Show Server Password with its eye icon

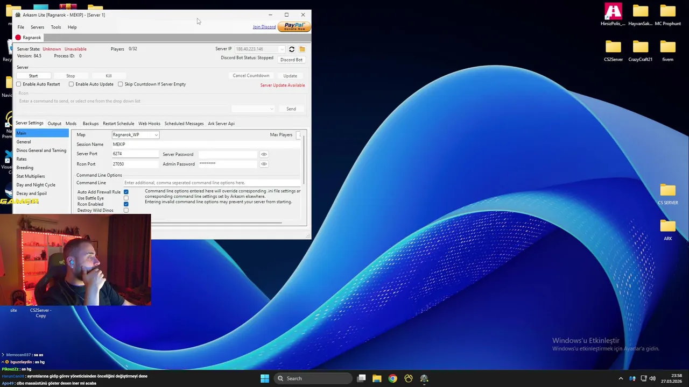(264, 154)
